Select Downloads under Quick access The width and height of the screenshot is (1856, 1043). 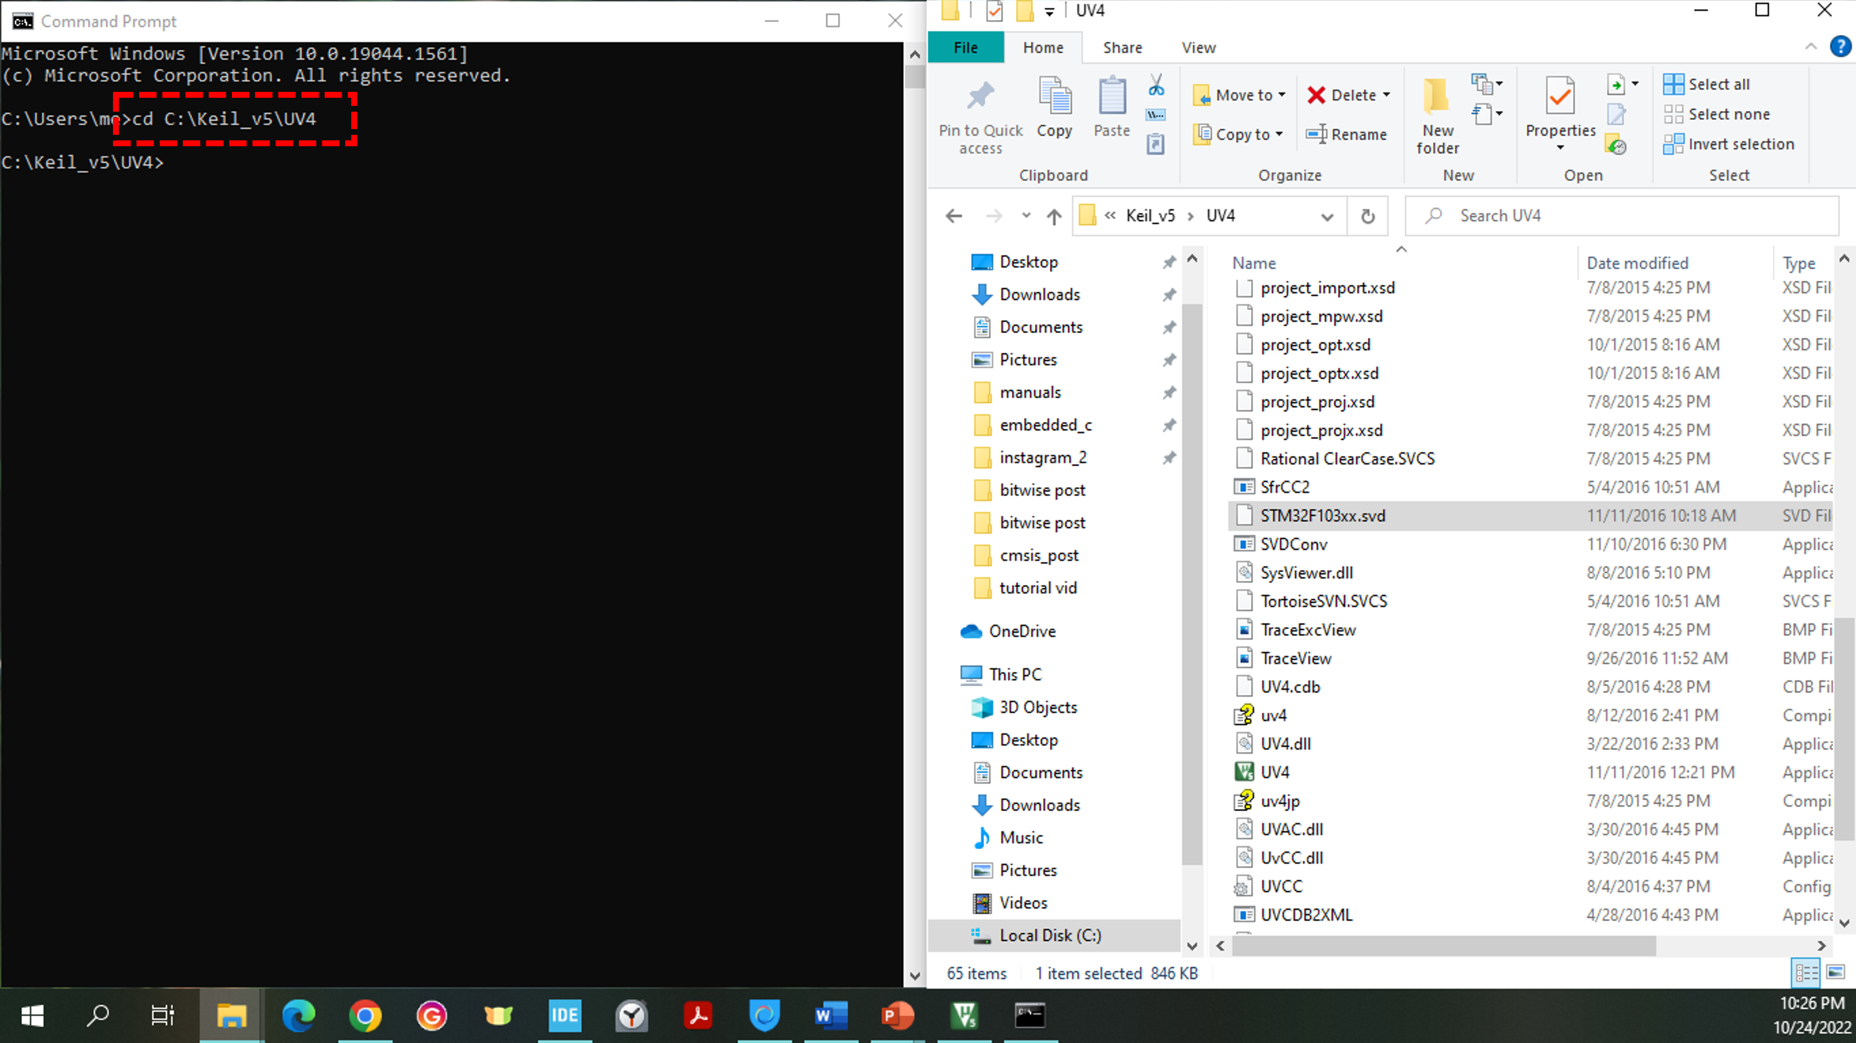tap(1039, 295)
